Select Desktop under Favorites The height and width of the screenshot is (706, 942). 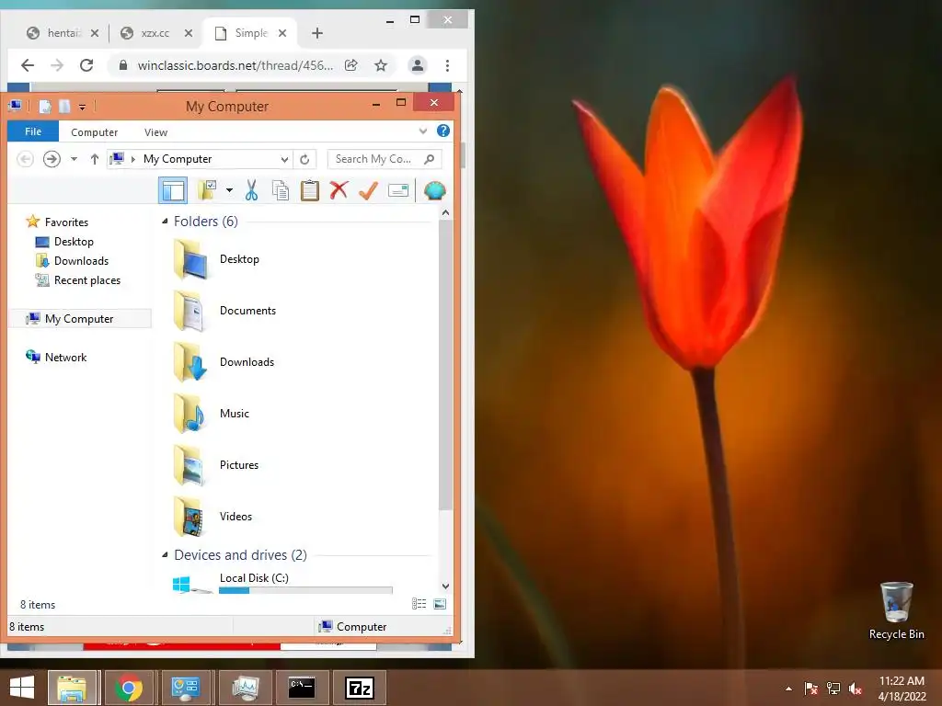[x=74, y=242]
